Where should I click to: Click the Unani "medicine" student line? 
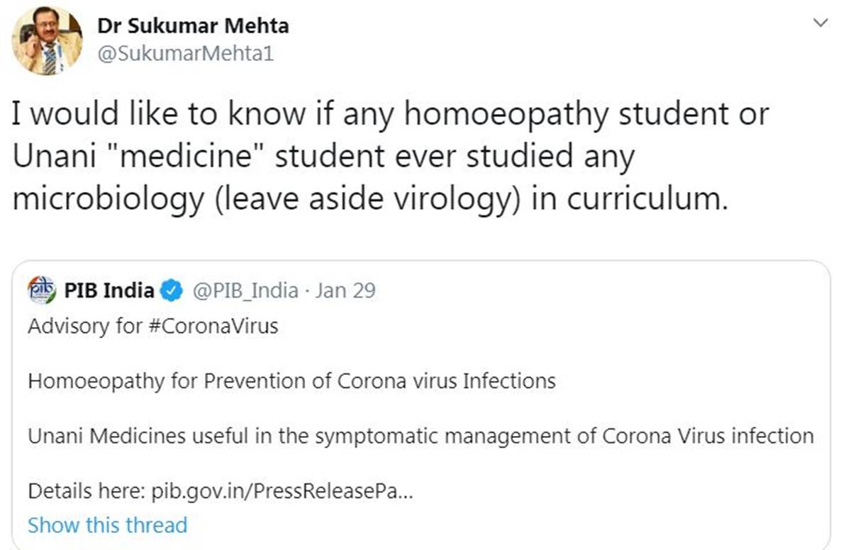[x=323, y=157]
